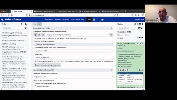Check the Select/Unselect all checkbox
Screen dimensions: 177x100
(35, 86)
